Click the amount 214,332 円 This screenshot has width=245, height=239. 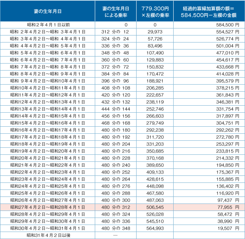point(227,158)
